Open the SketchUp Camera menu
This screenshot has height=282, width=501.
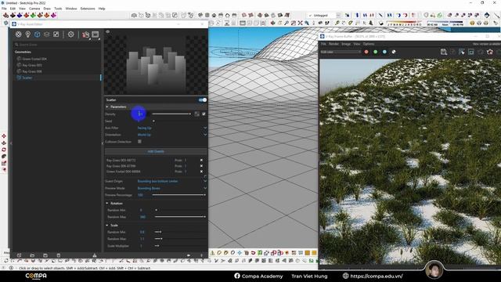click(34, 9)
